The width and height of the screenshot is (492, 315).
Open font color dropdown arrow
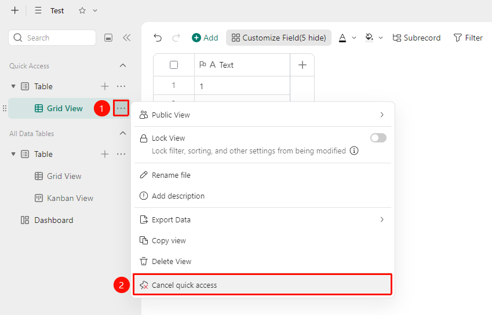coord(354,38)
